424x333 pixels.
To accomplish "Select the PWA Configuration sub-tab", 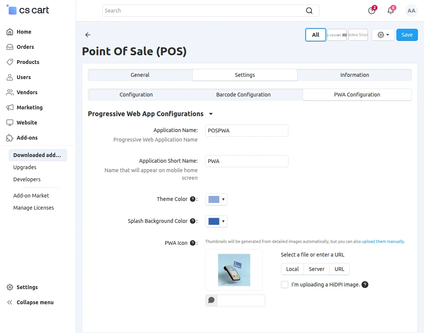I will pos(357,95).
